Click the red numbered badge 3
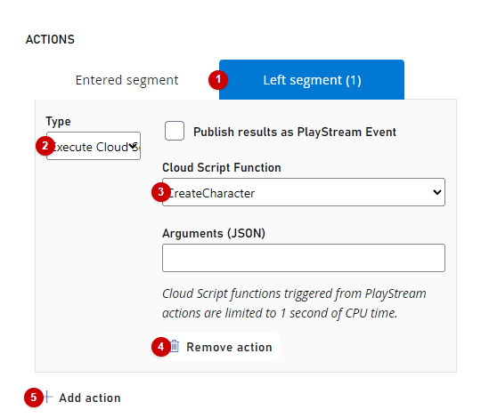481x418 pixels. pyautogui.click(x=161, y=192)
